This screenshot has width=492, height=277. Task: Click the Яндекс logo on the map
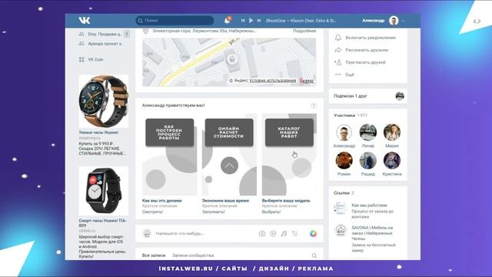tap(306, 81)
